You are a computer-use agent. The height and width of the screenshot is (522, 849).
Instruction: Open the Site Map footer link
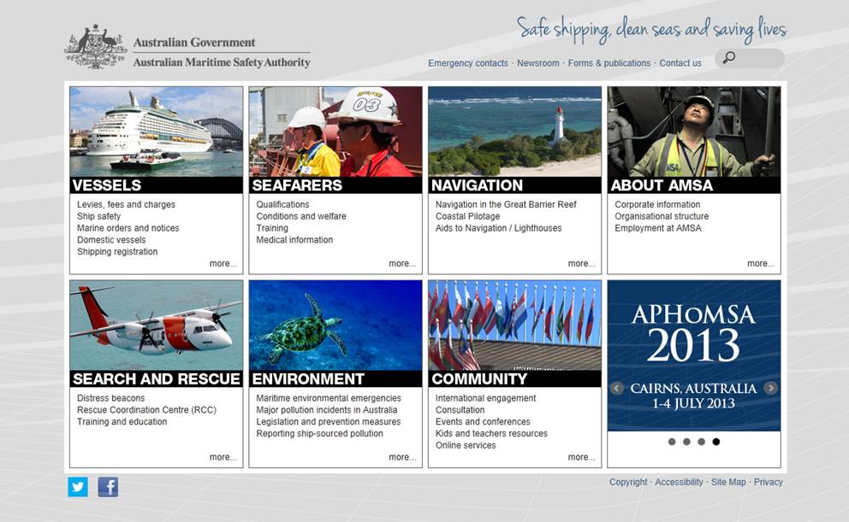[x=728, y=482]
